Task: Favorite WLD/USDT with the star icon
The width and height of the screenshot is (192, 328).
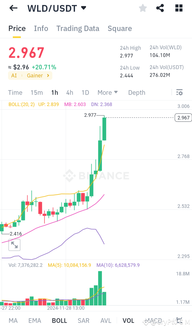Action: coord(143,8)
